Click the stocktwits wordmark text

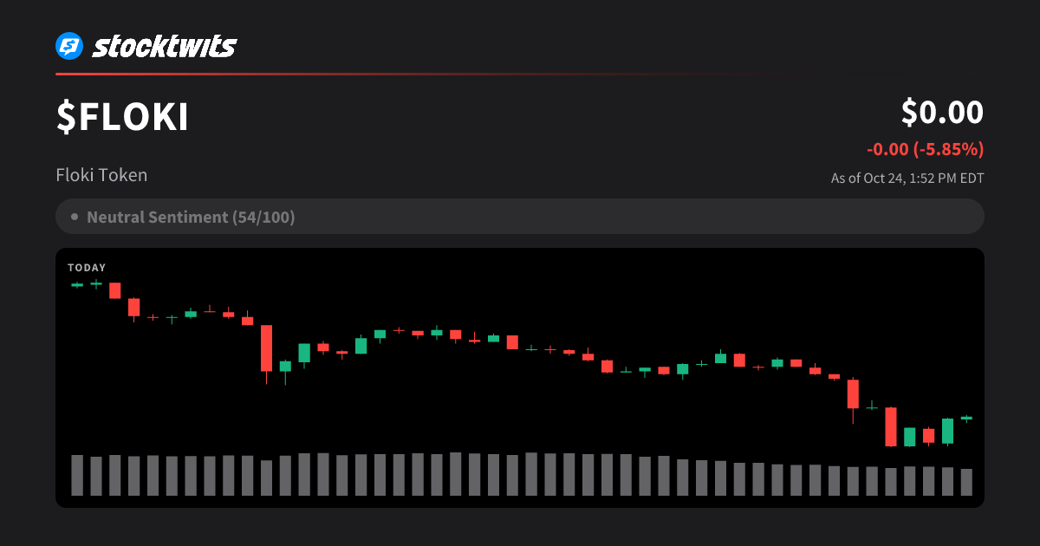(x=164, y=46)
